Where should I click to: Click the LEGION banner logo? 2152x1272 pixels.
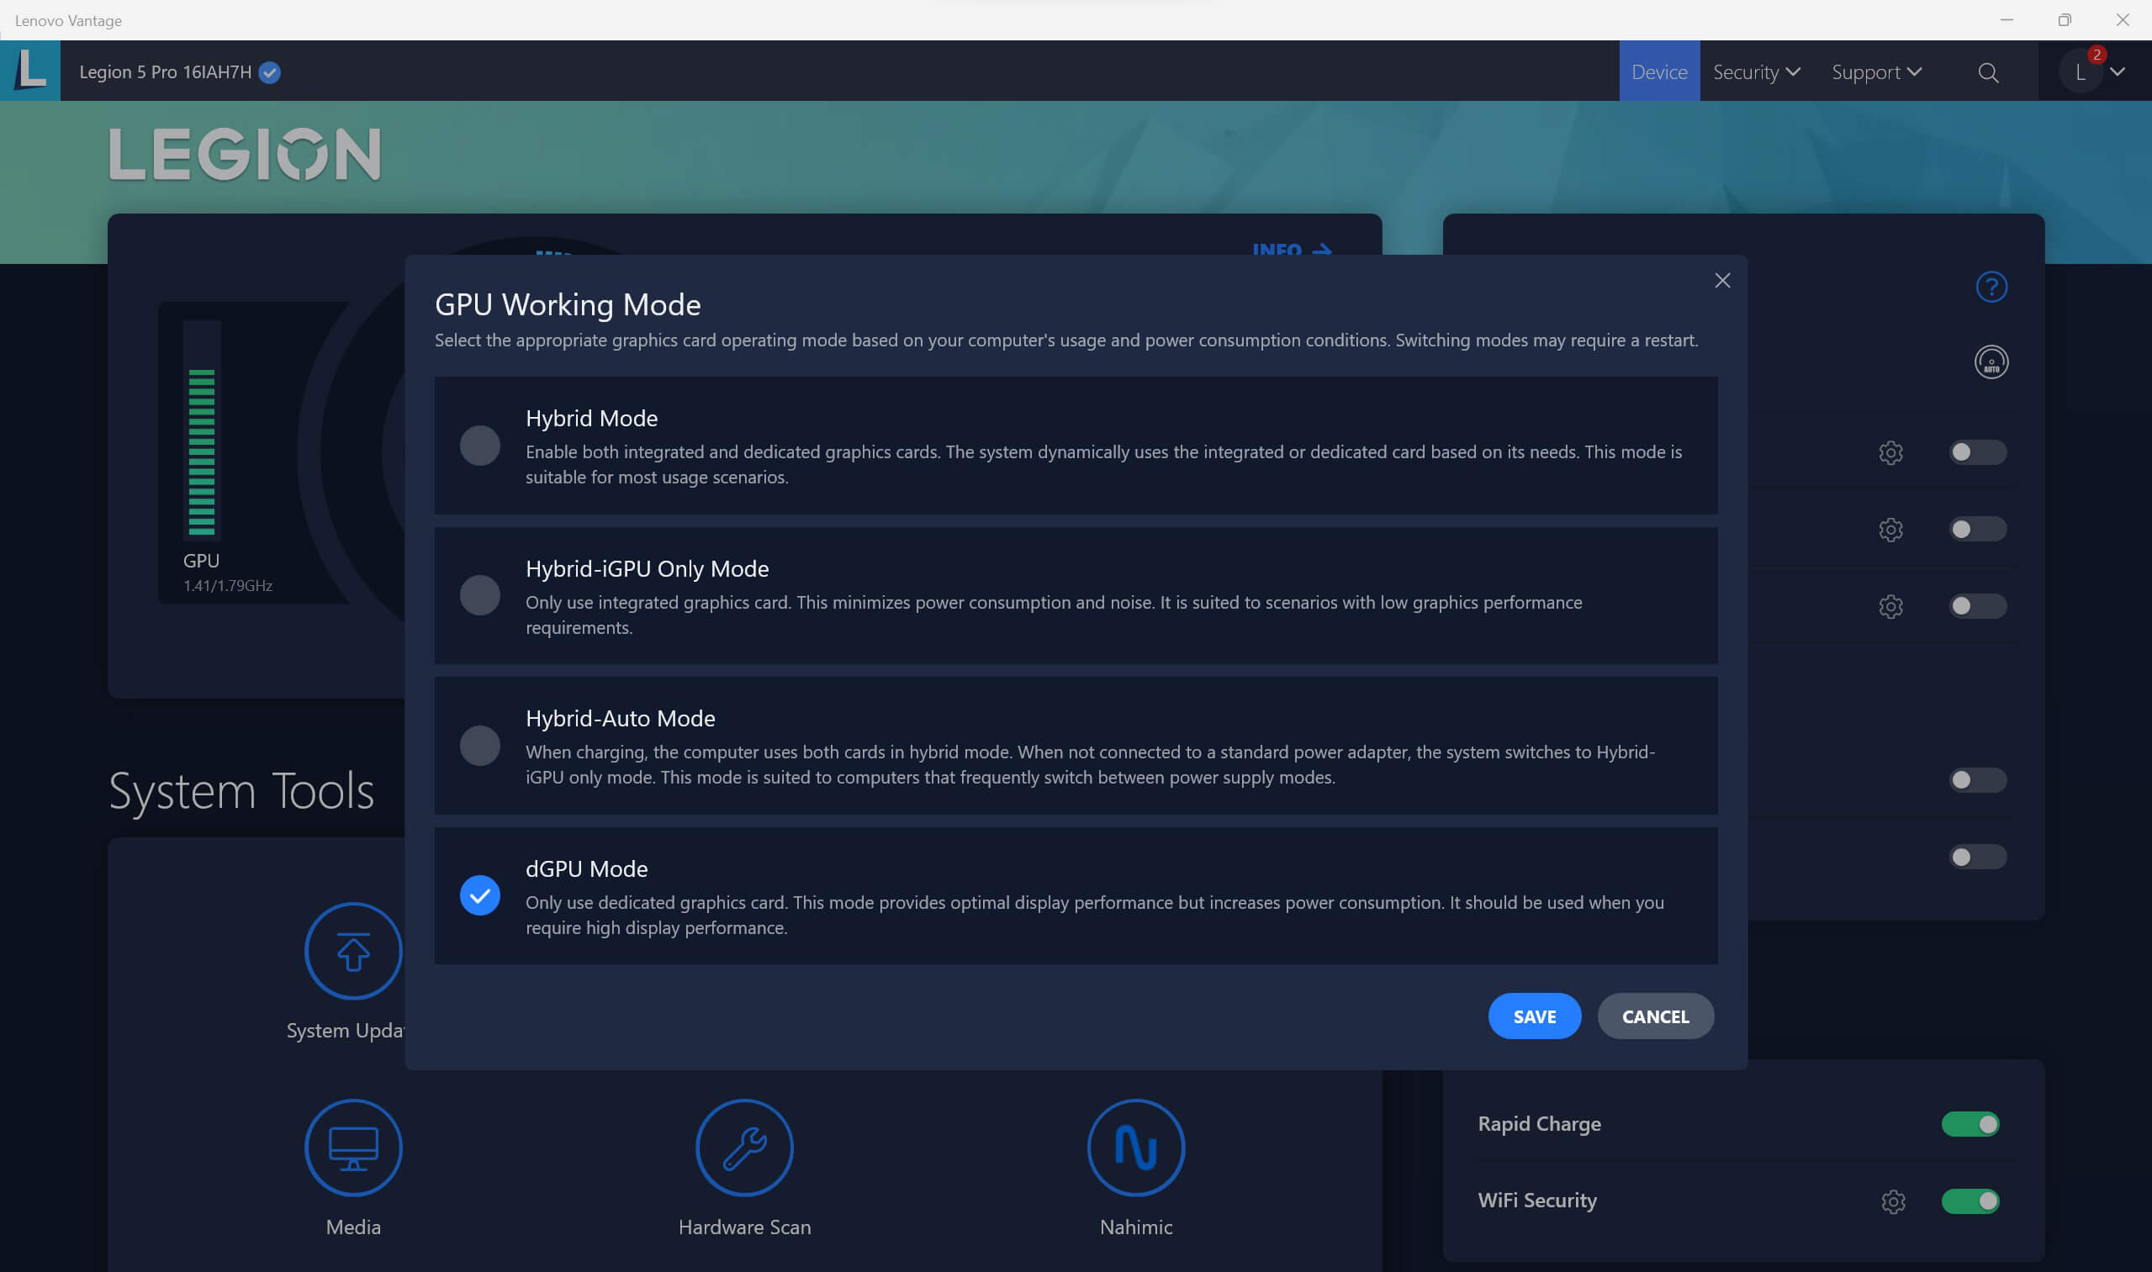point(245,155)
